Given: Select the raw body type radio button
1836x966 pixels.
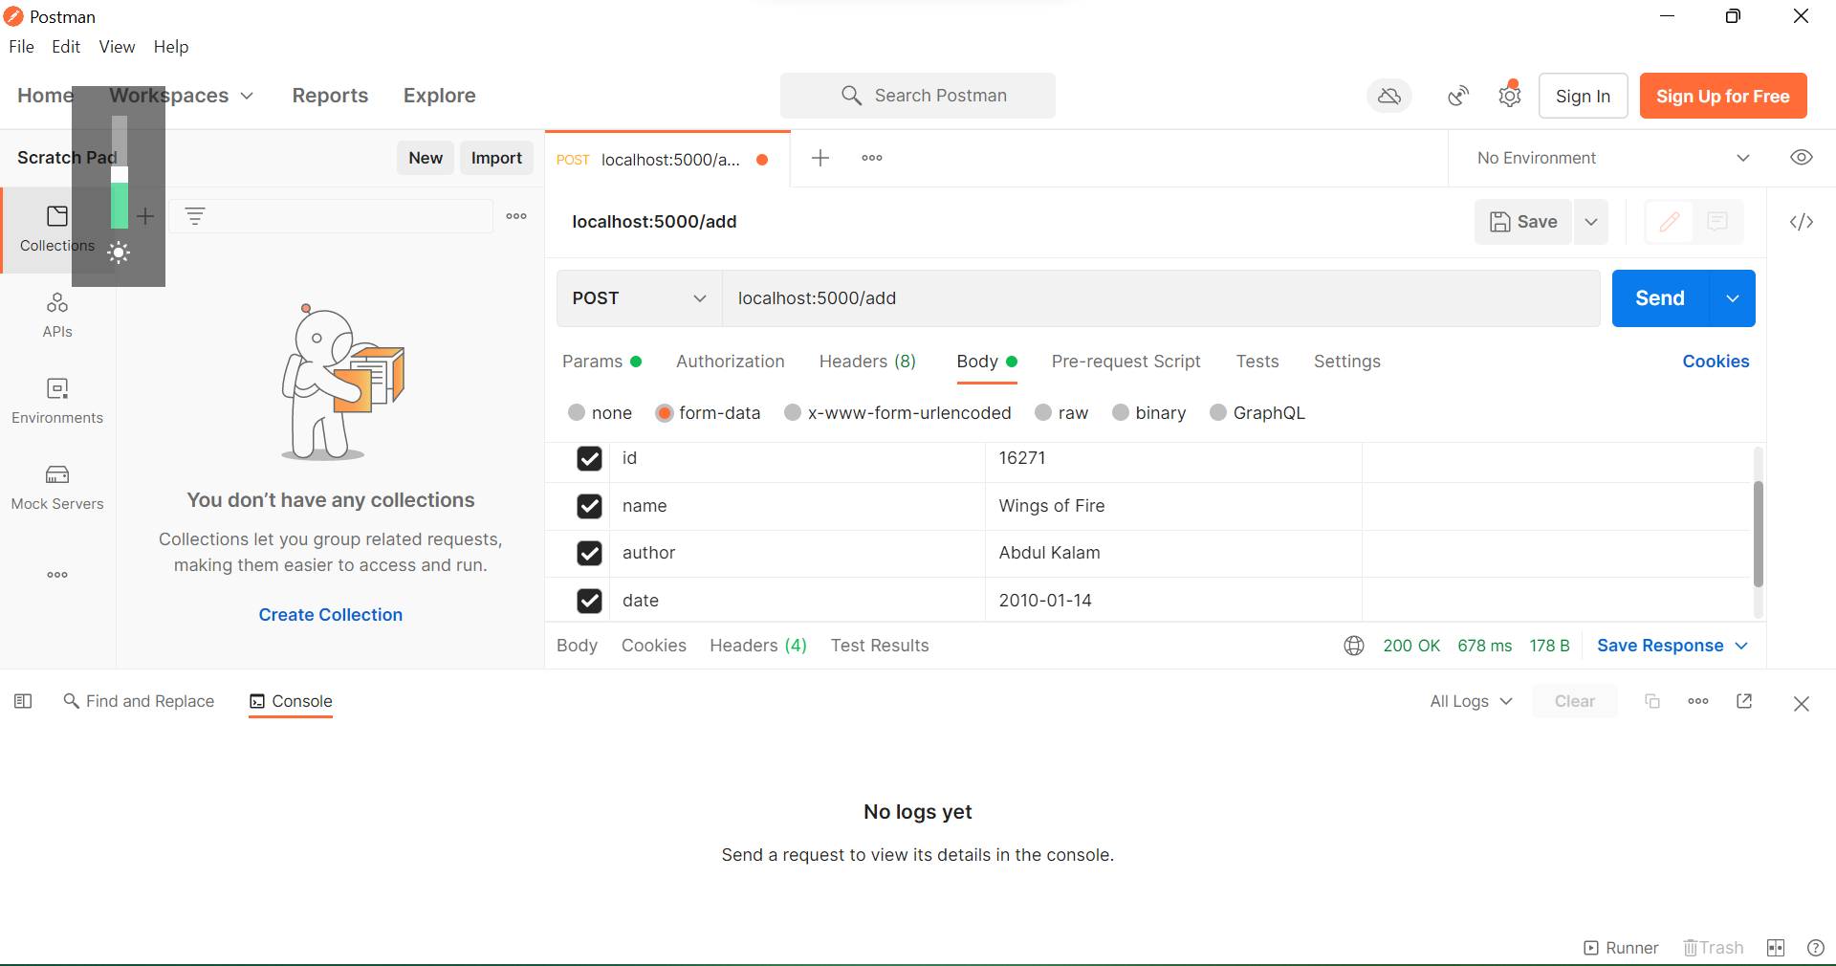Looking at the screenshot, I should click(1043, 412).
